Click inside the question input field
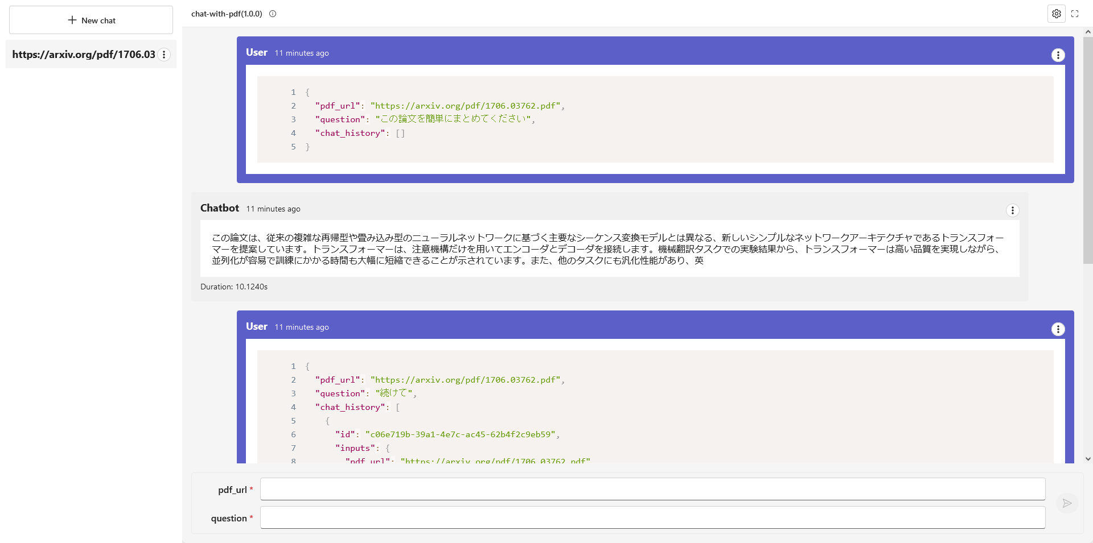 pos(652,517)
